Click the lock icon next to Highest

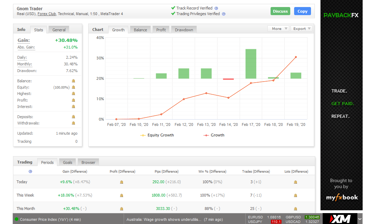tap(73, 94)
